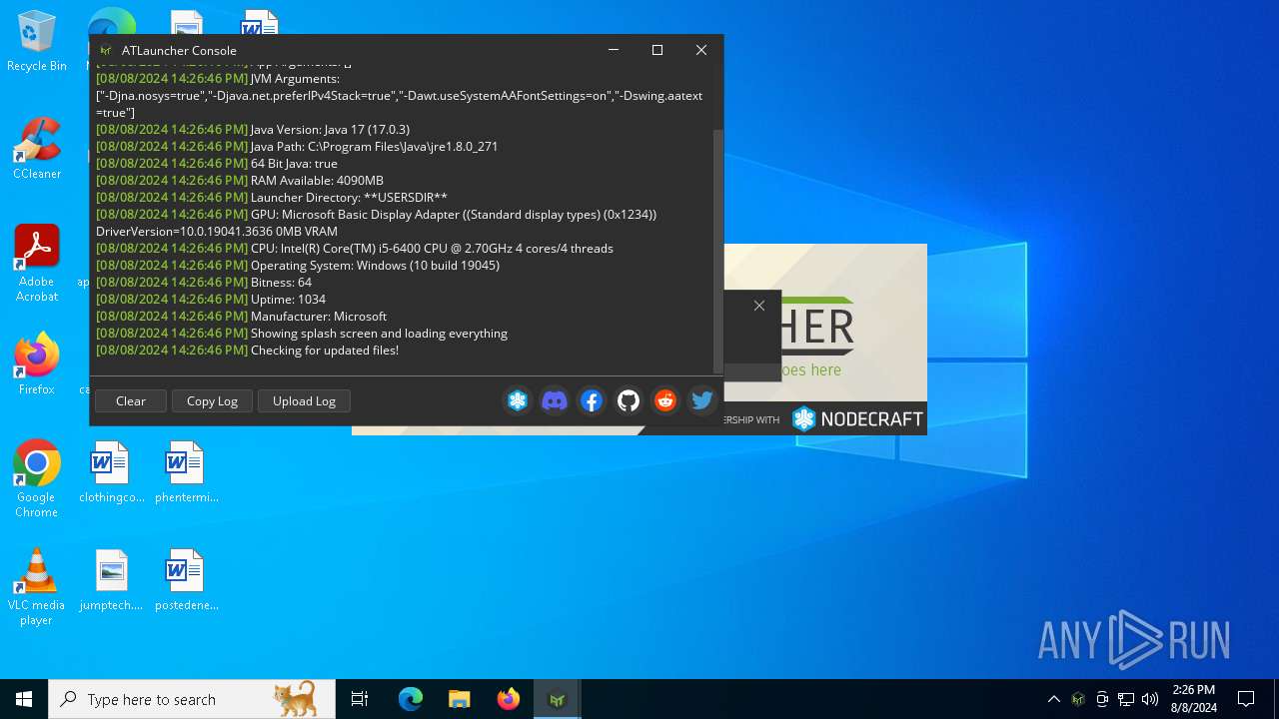This screenshot has height=719, width=1279.
Task: Launch Microsoft Edge from the taskbar
Action: click(x=411, y=699)
